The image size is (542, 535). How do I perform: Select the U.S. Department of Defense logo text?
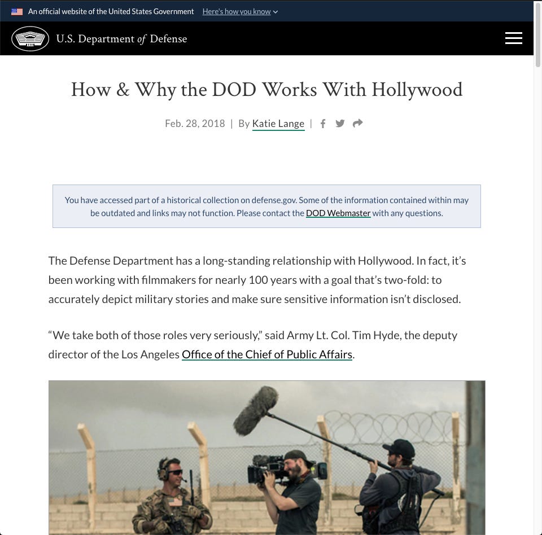click(x=121, y=38)
